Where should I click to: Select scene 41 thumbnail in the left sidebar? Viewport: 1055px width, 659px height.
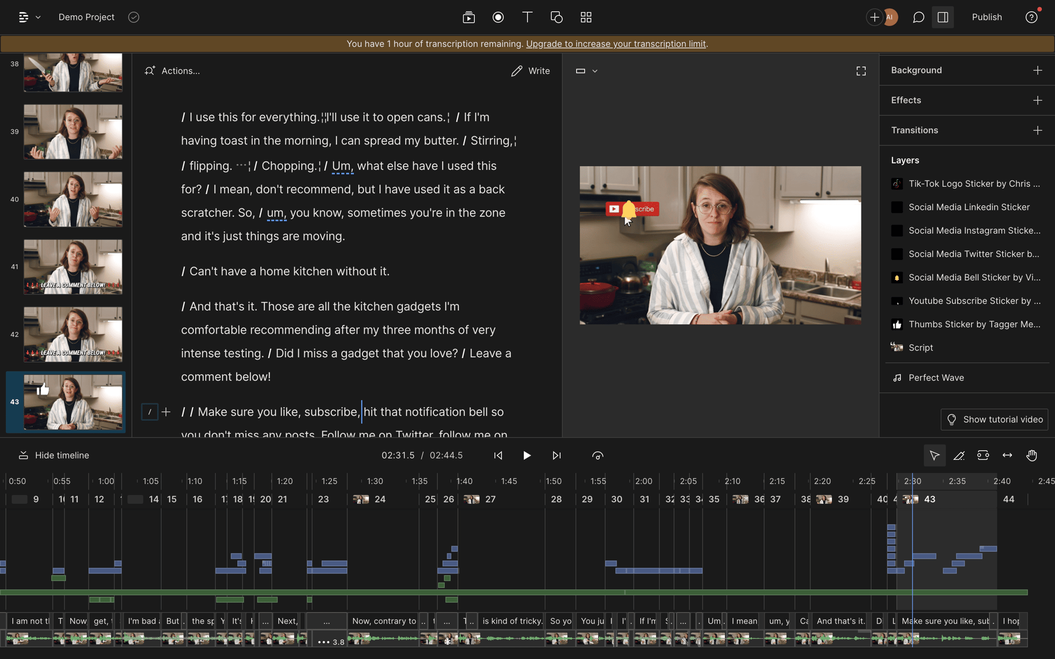click(73, 267)
